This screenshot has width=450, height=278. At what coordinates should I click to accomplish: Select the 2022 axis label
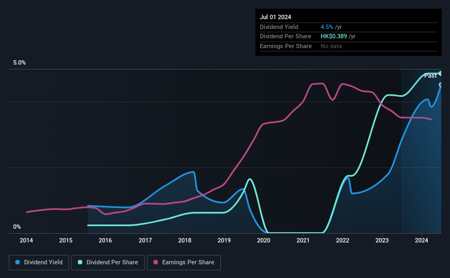click(x=343, y=240)
